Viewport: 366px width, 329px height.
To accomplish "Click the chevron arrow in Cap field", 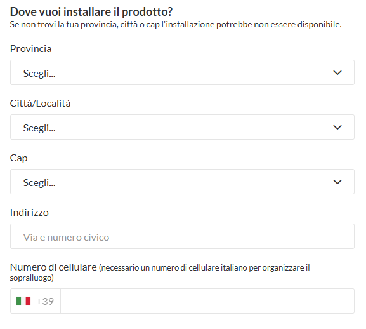I will (337, 182).
